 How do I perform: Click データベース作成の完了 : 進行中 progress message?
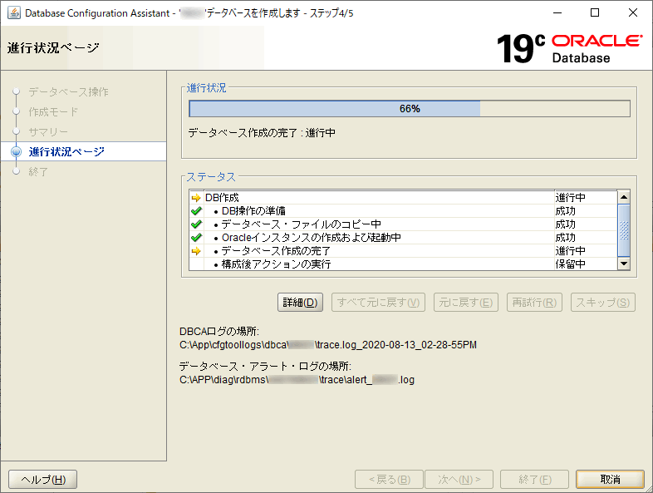coord(262,133)
